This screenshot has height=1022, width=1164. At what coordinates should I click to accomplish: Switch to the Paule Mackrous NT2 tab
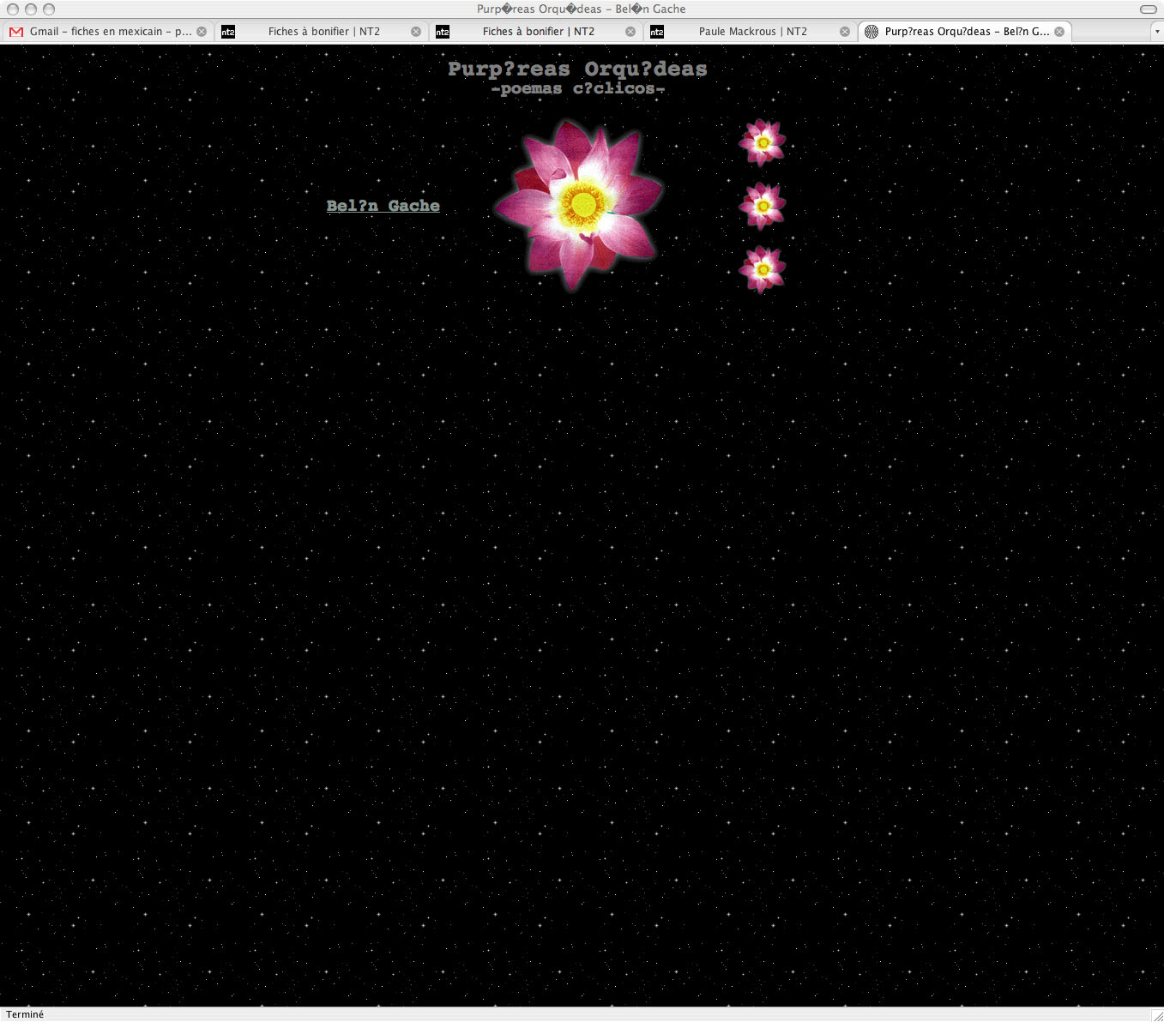[751, 32]
